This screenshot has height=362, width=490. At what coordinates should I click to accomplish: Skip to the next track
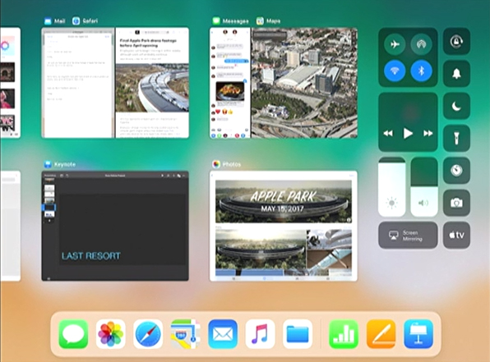pyautogui.click(x=428, y=134)
